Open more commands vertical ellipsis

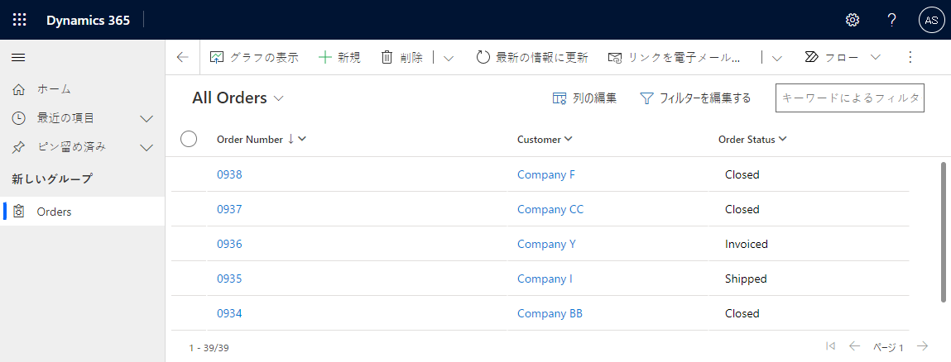pos(910,57)
